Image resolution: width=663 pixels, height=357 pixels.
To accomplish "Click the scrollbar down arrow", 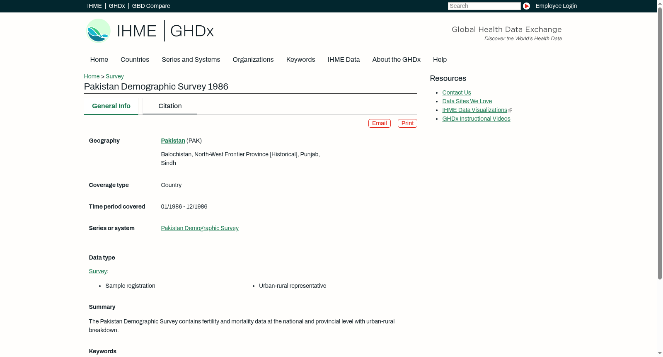I will pos(660,353).
